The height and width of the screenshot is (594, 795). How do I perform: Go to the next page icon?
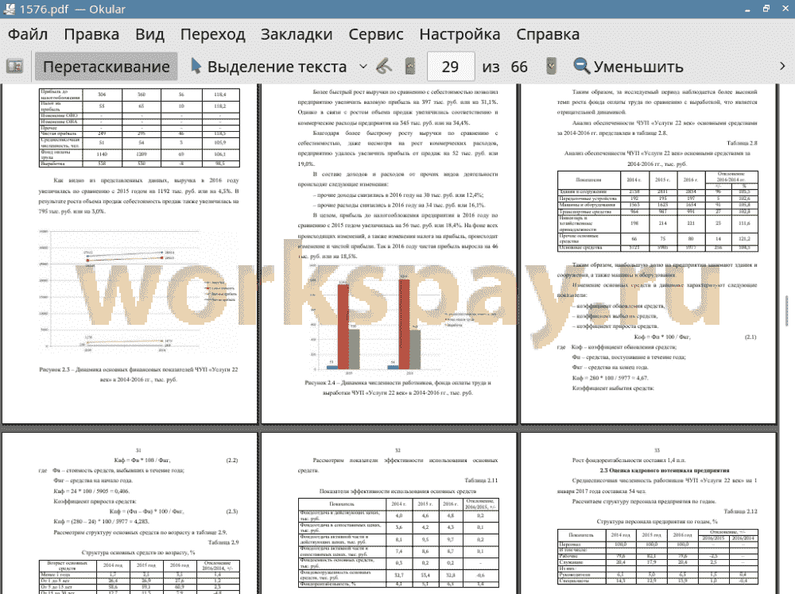click(x=551, y=67)
